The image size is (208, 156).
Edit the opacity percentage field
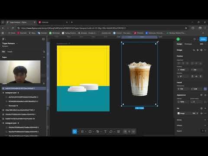pyautogui.click(x=183, y=102)
